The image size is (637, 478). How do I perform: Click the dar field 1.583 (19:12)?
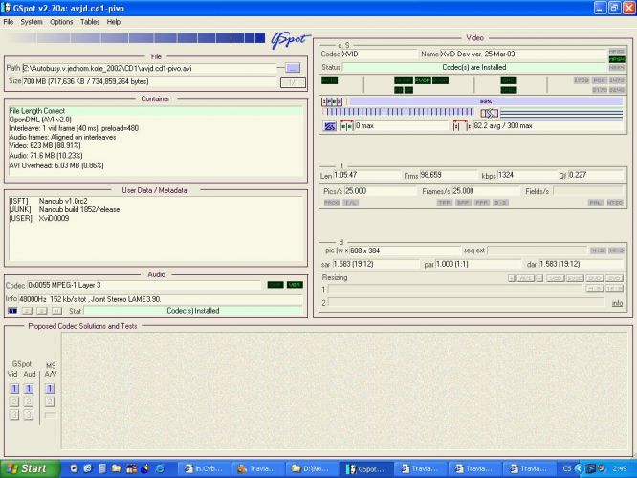581,264
